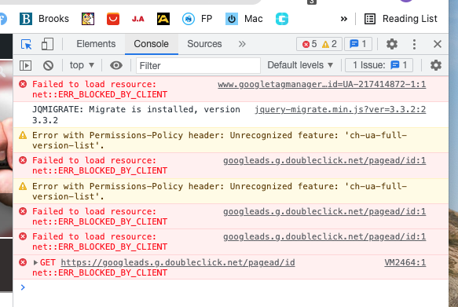This screenshot has height=307, width=458.
Task: Open the black and yellow A bookmark
Action: [x=163, y=19]
